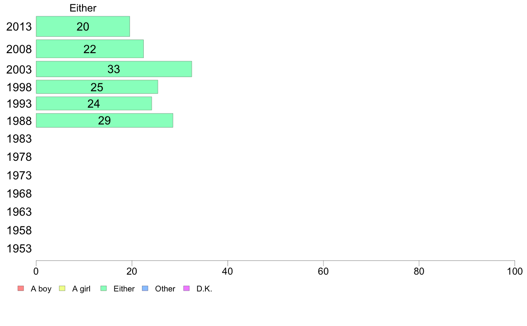Click the A girl yellow legend swatch
Image resolution: width=527 pixels, height=326 pixels.
pos(62,288)
